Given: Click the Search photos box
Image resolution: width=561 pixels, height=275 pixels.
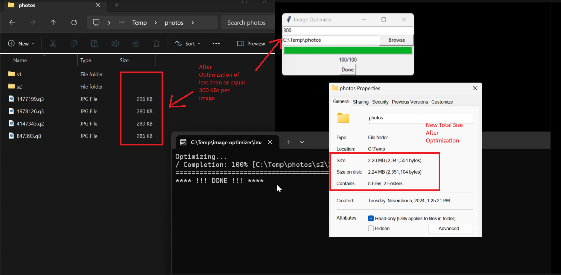Looking at the screenshot, I should point(248,23).
